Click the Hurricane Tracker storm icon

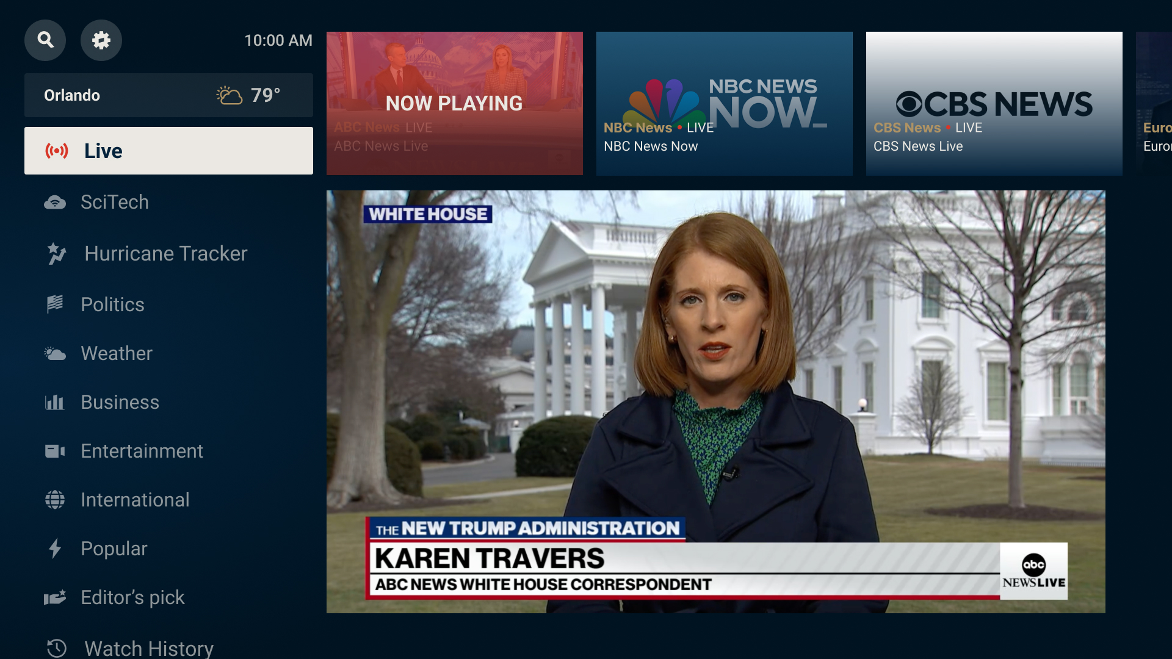pyautogui.click(x=57, y=254)
